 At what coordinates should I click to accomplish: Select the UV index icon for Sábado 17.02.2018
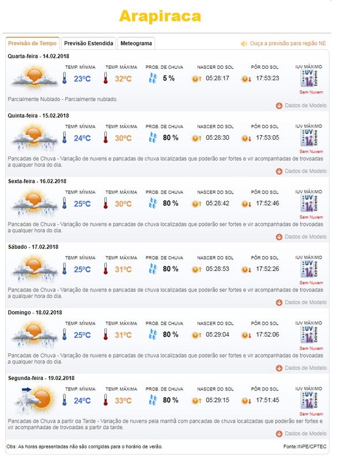(x=309, y=269)
